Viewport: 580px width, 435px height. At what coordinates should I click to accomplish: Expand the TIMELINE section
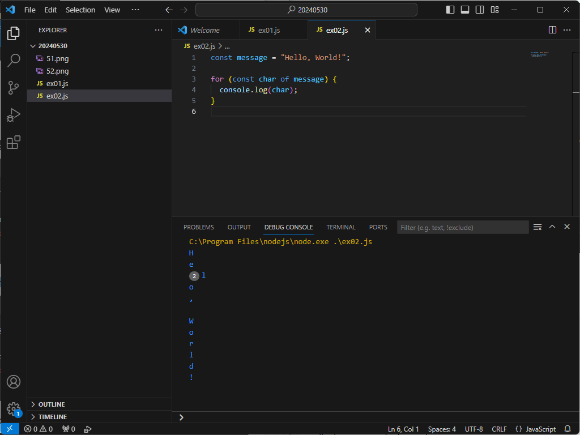click(x=99, y=417)
